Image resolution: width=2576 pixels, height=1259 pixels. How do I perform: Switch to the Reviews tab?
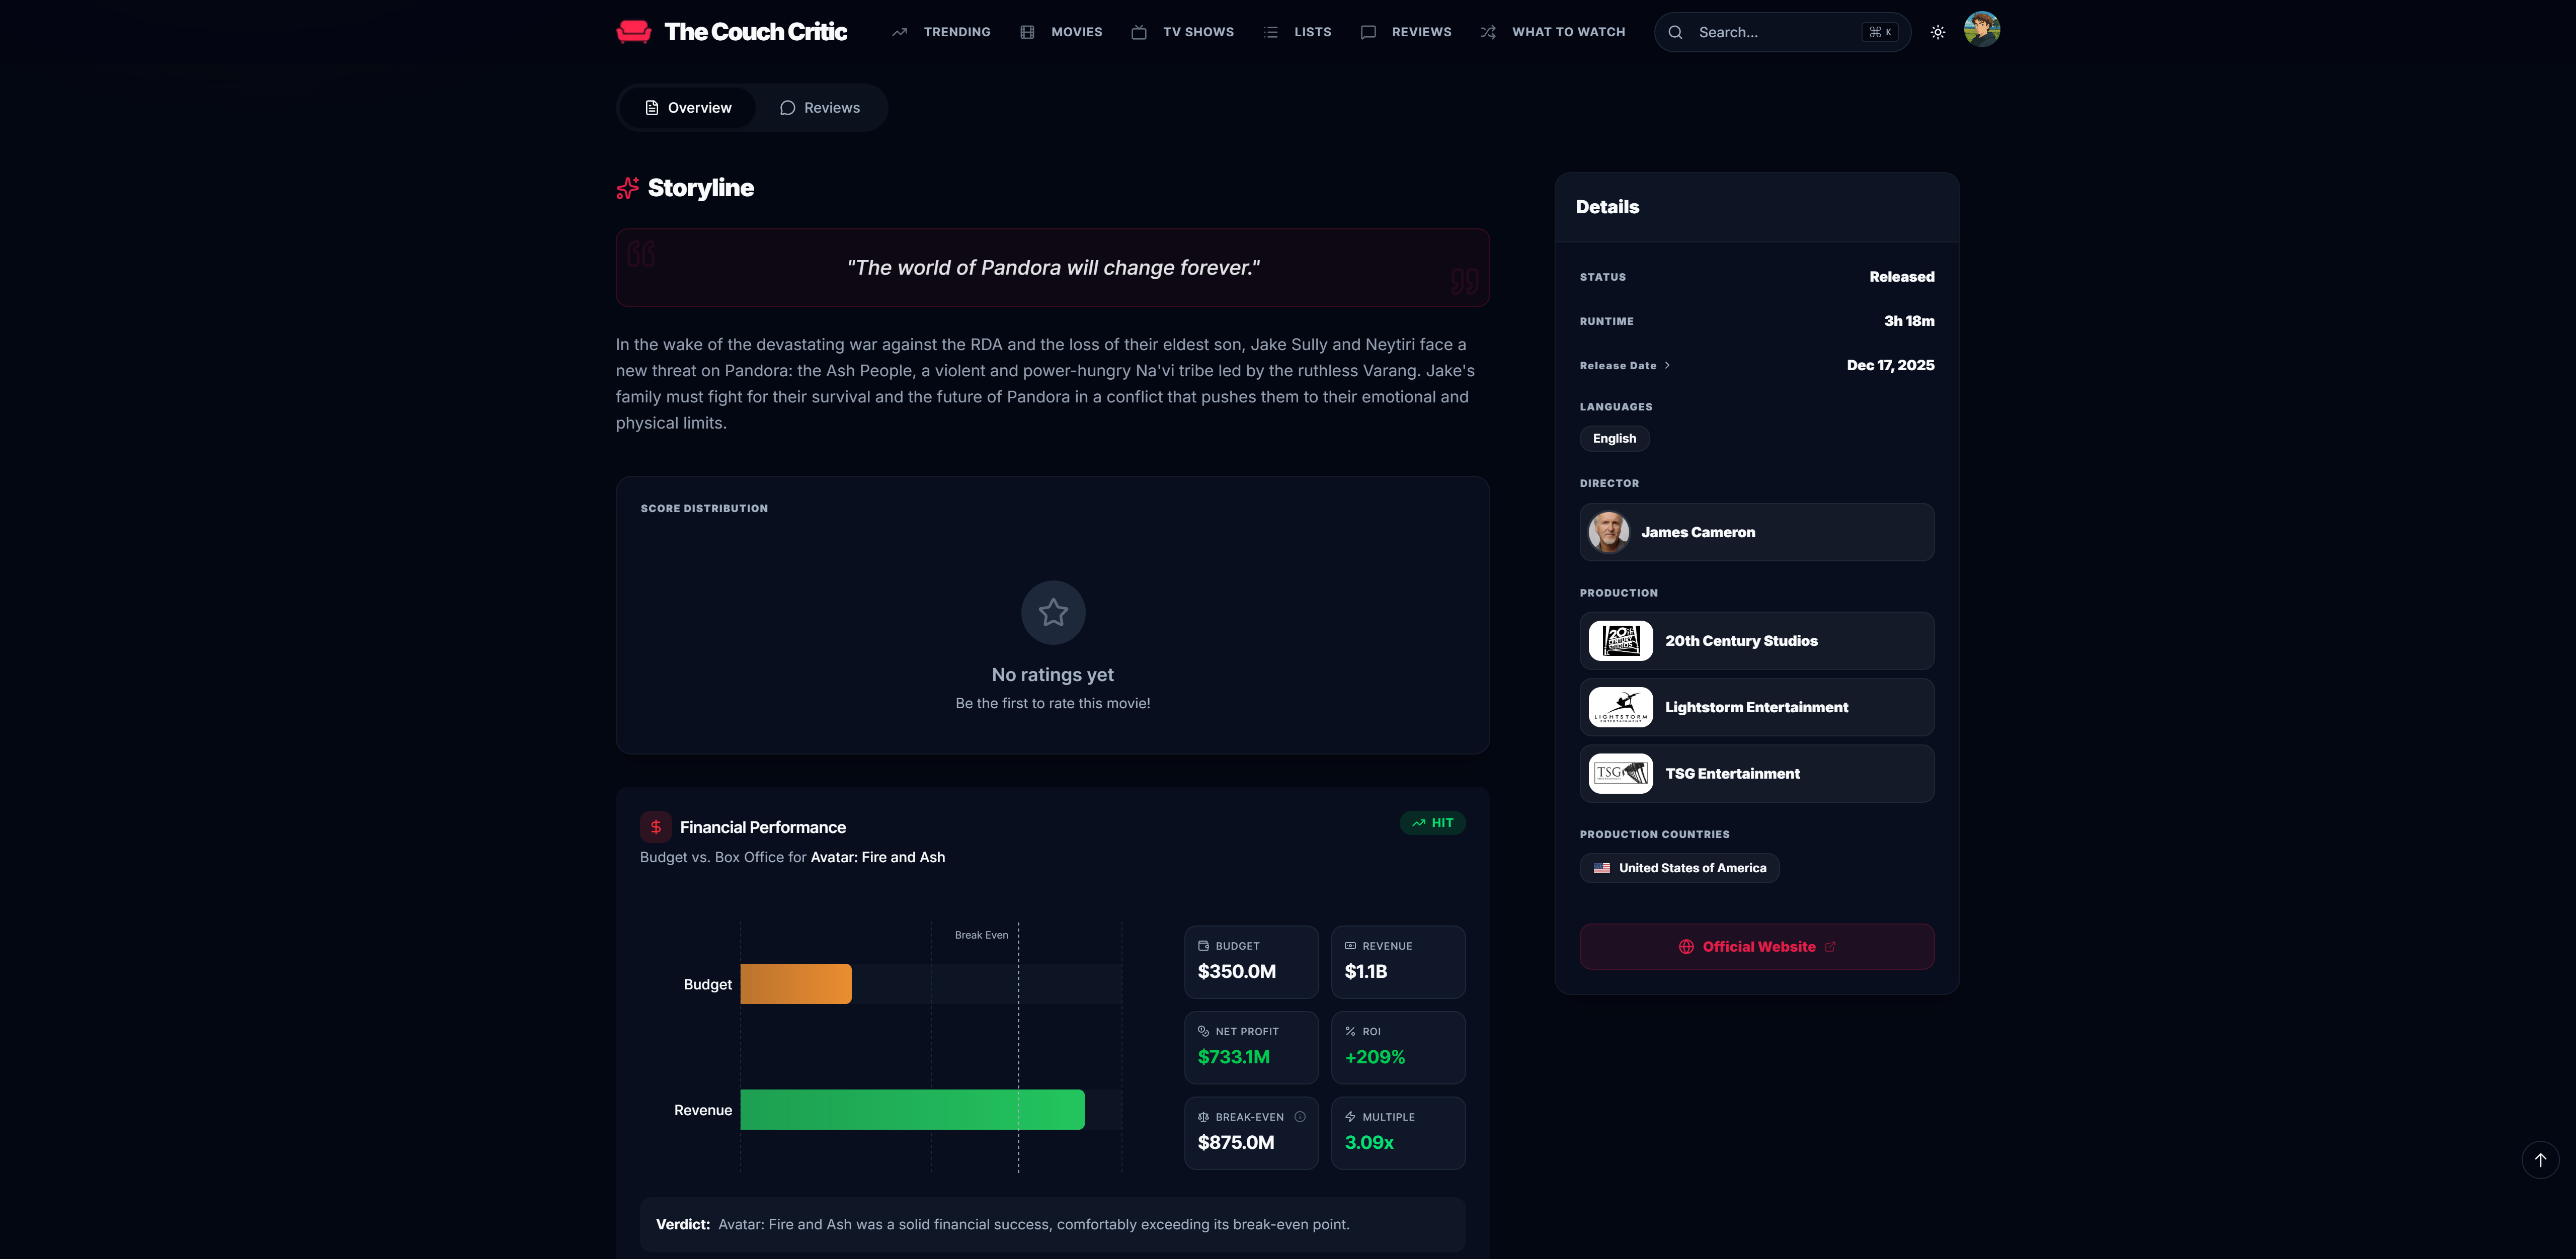point(819,108)
